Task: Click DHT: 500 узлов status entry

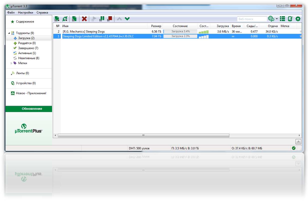Action: [139, 148]
